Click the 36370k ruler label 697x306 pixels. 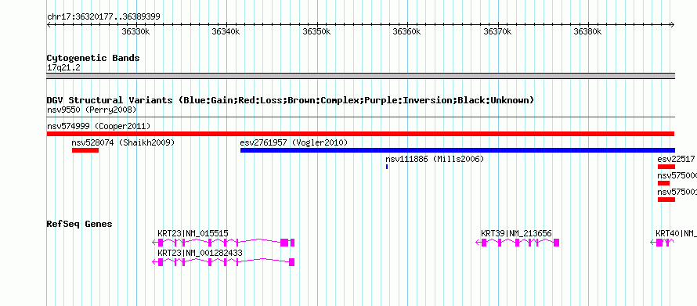pyautogui.click(x=497, y=31)
